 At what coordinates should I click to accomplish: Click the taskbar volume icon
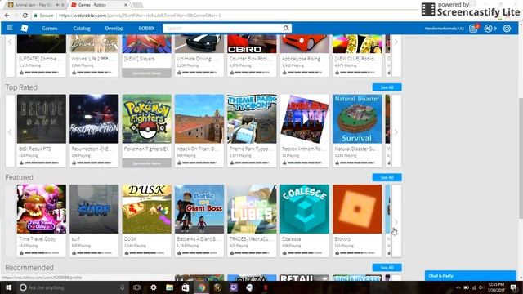(481, 287)
